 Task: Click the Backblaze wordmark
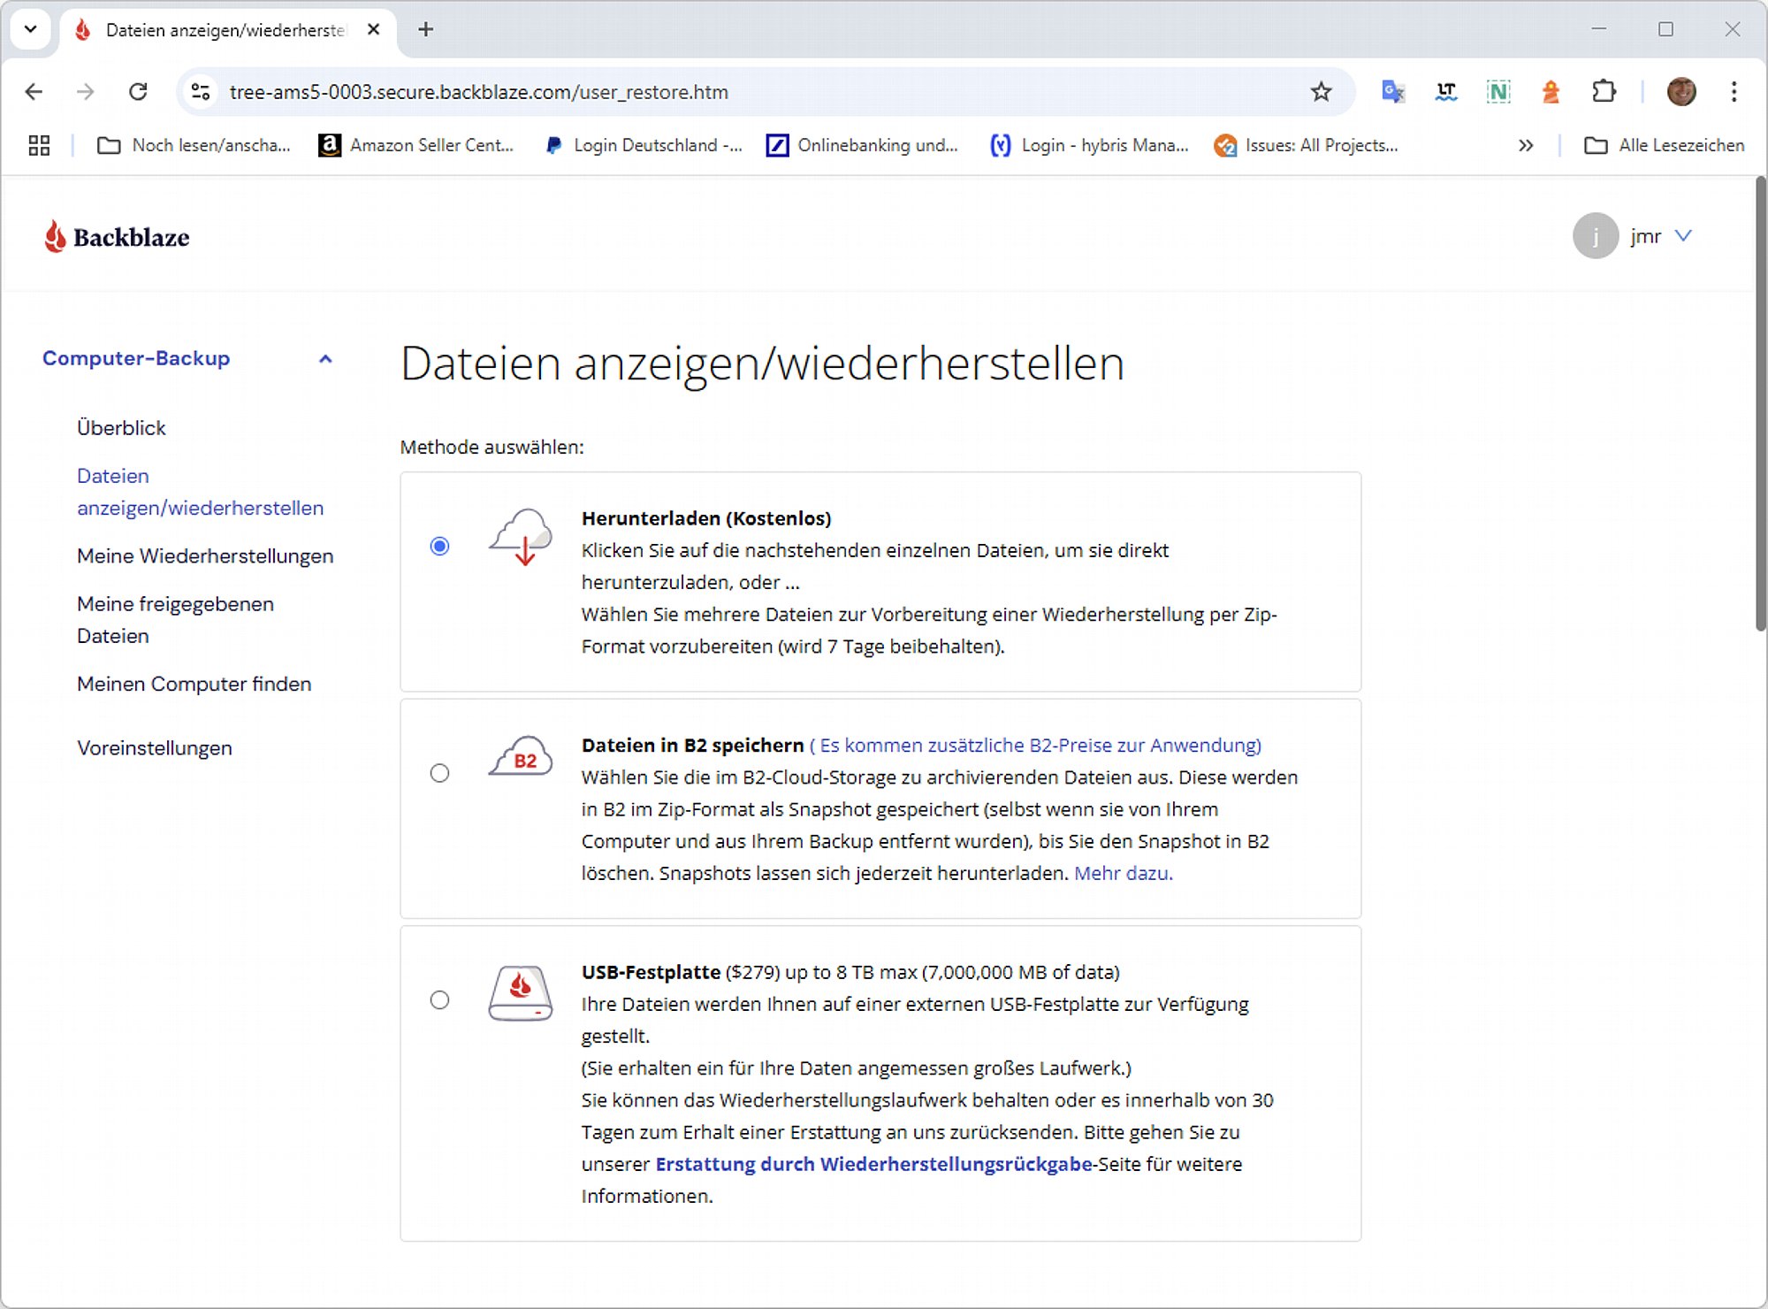(x=132, y=237)
